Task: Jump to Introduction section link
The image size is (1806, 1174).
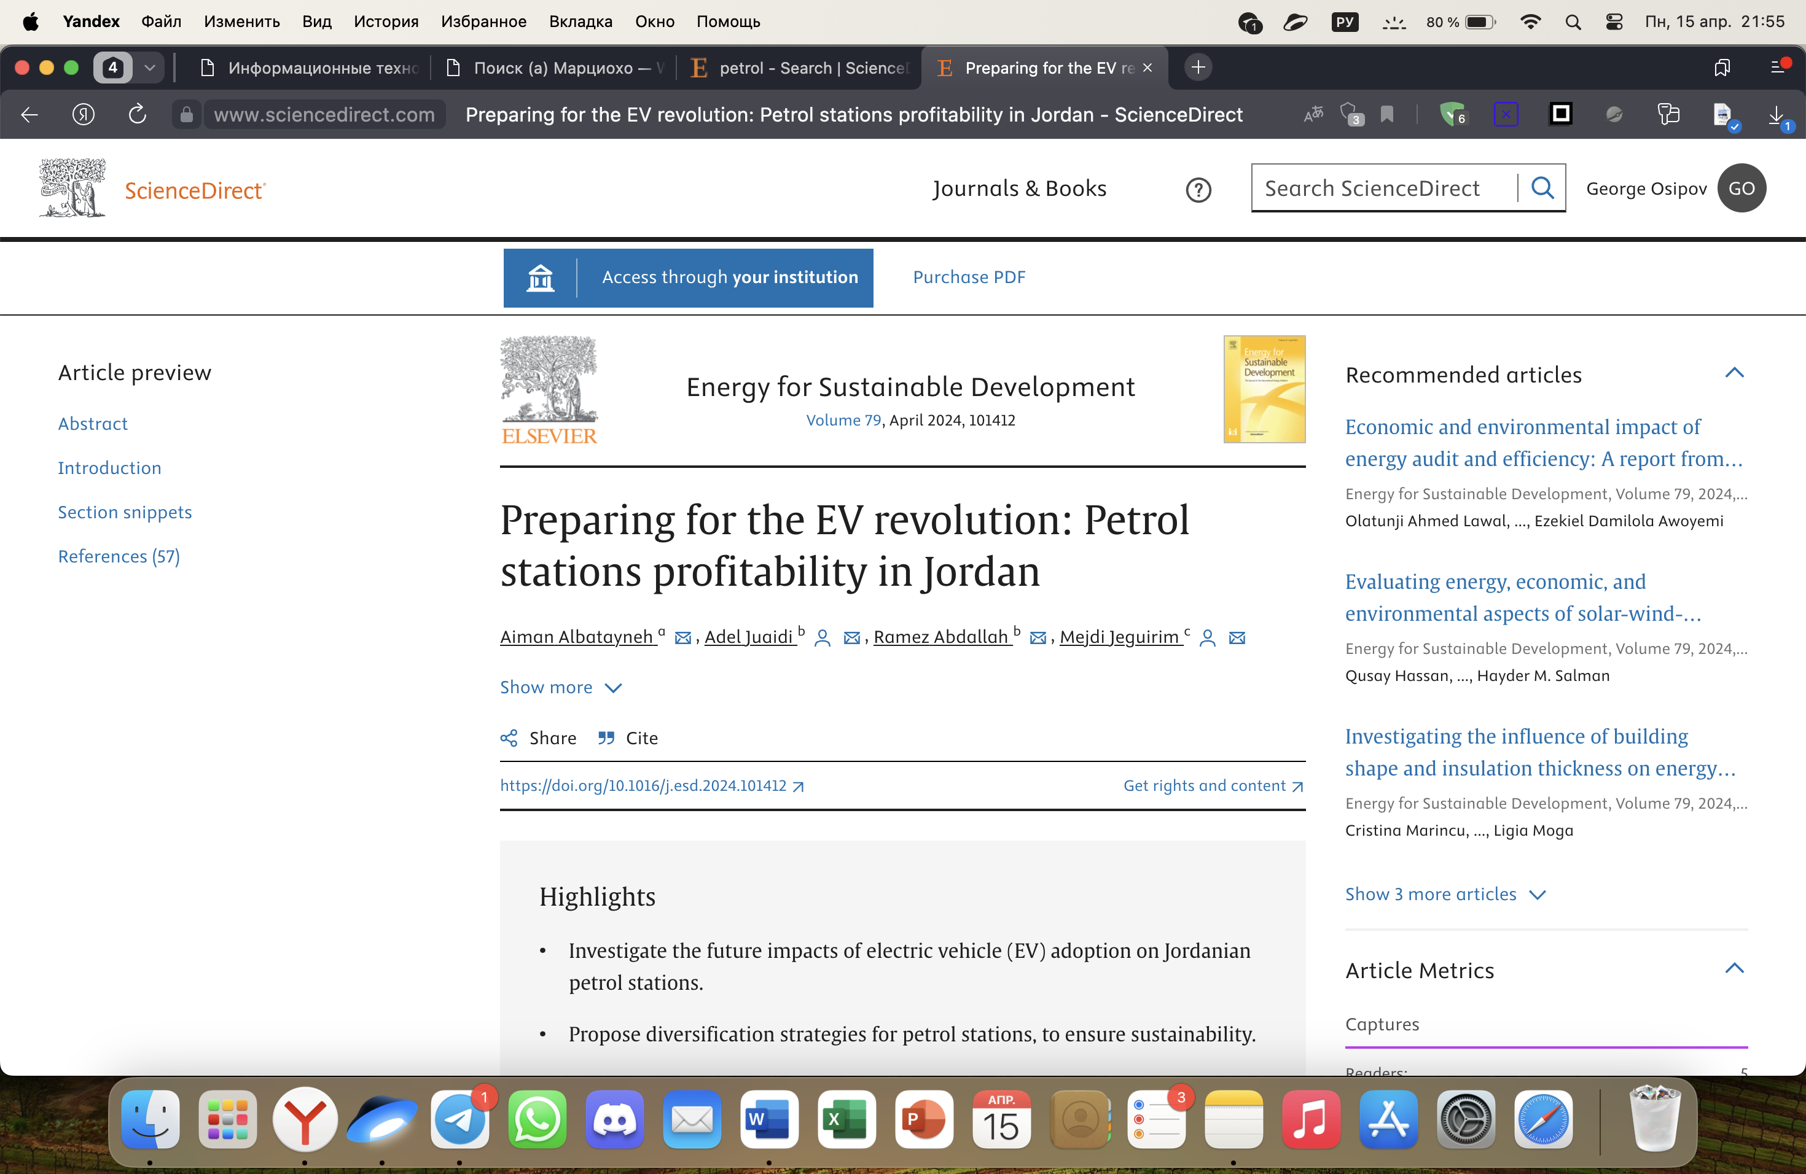Action: click(110, 468)
